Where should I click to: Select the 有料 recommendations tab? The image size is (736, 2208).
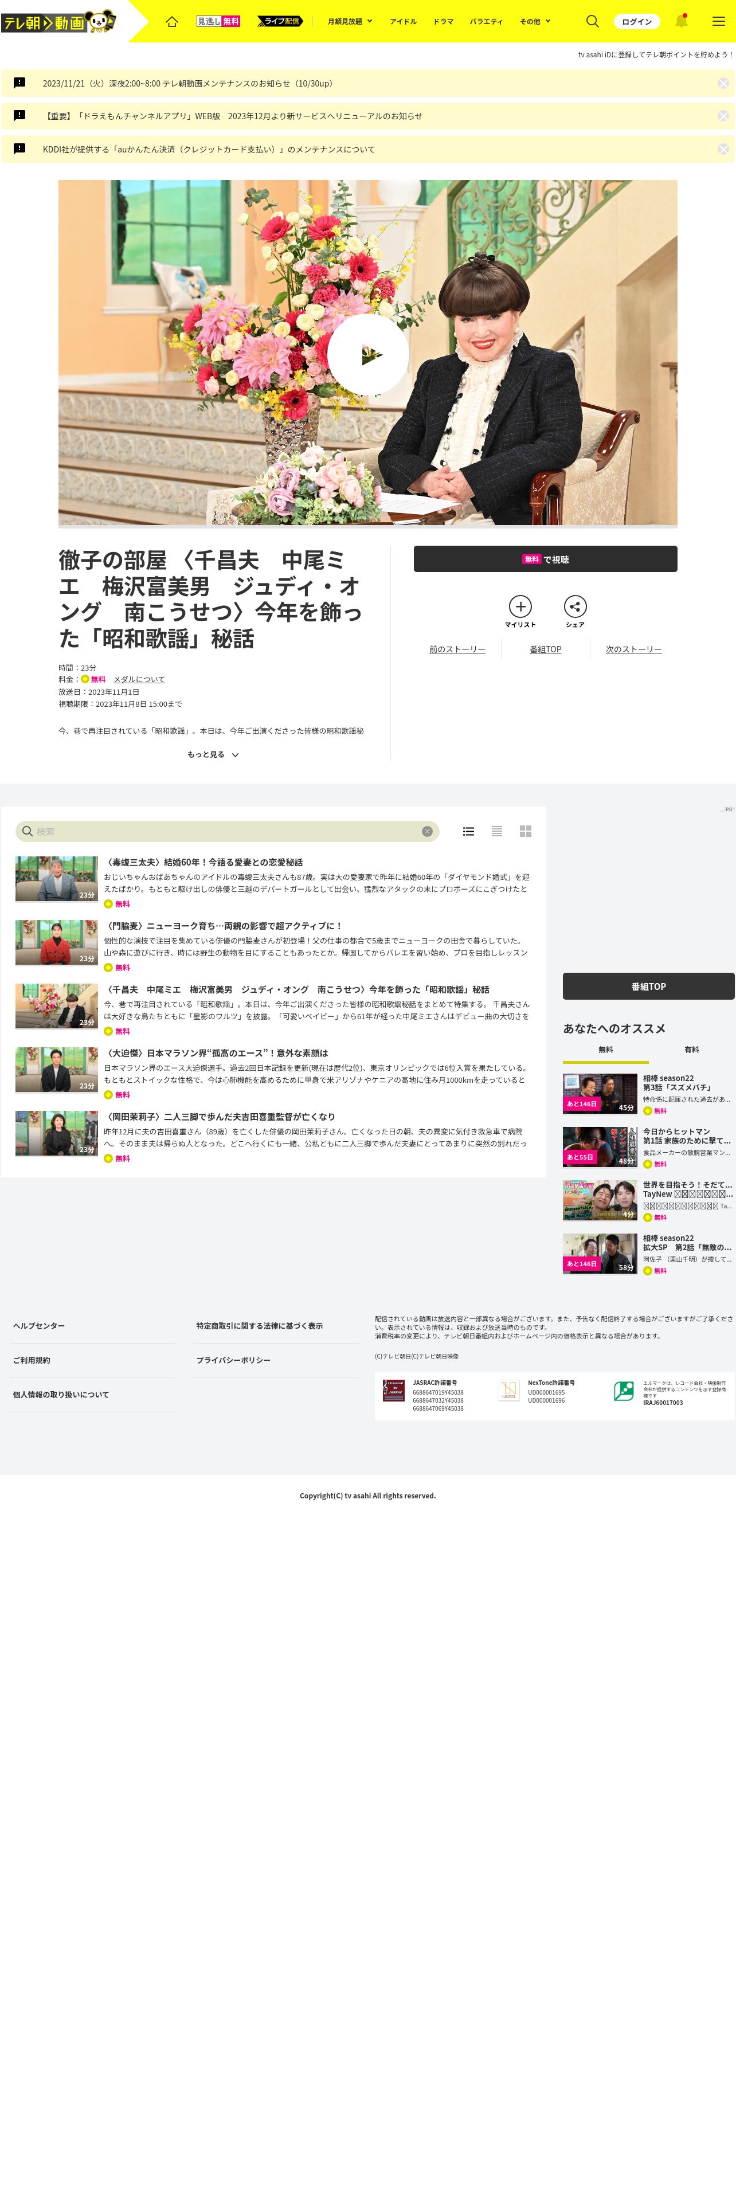pyautogui.click(x=691, y=1050)
